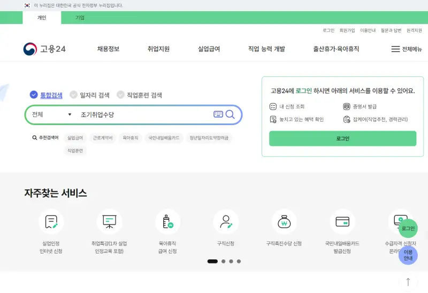
Task: Go to fourth carousel page dot
Action: click(239, 261)
